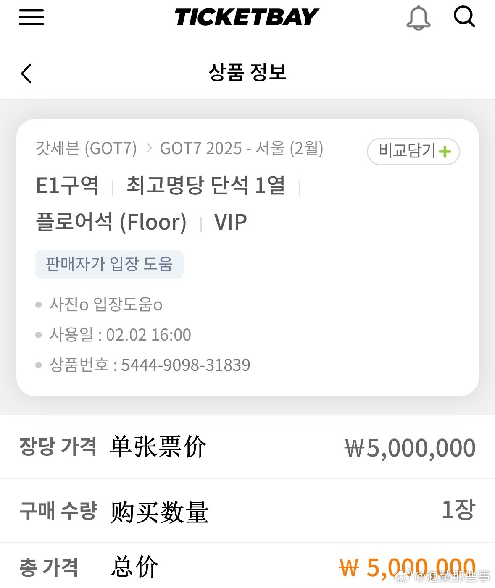The image size is (495, 588).
Task: Tap the VIP grade label
Action: tap(231, 222)
